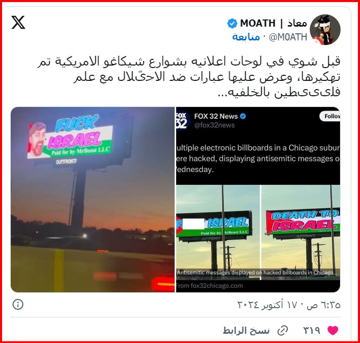Screen dimensions: 360x343
Task: Click the Follow button on FOX 32 card
Action: pos(330,116)
